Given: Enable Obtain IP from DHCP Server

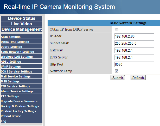Looking at the screenshot, I should click(117, 29).
